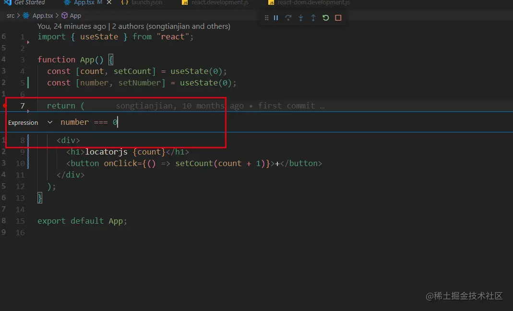Click line number 16 in the gutter

(x=20, y=232)
